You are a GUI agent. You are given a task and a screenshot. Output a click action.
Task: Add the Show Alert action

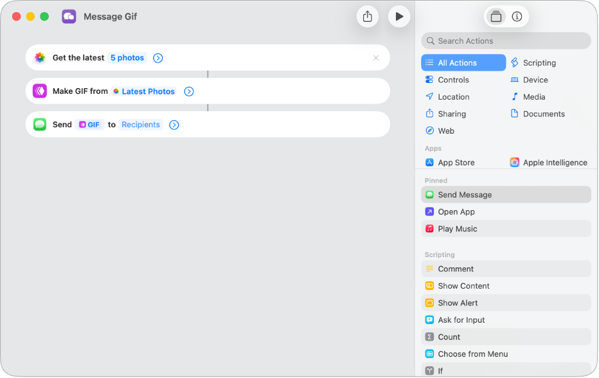pyautogui.click(x=506, y=303)
